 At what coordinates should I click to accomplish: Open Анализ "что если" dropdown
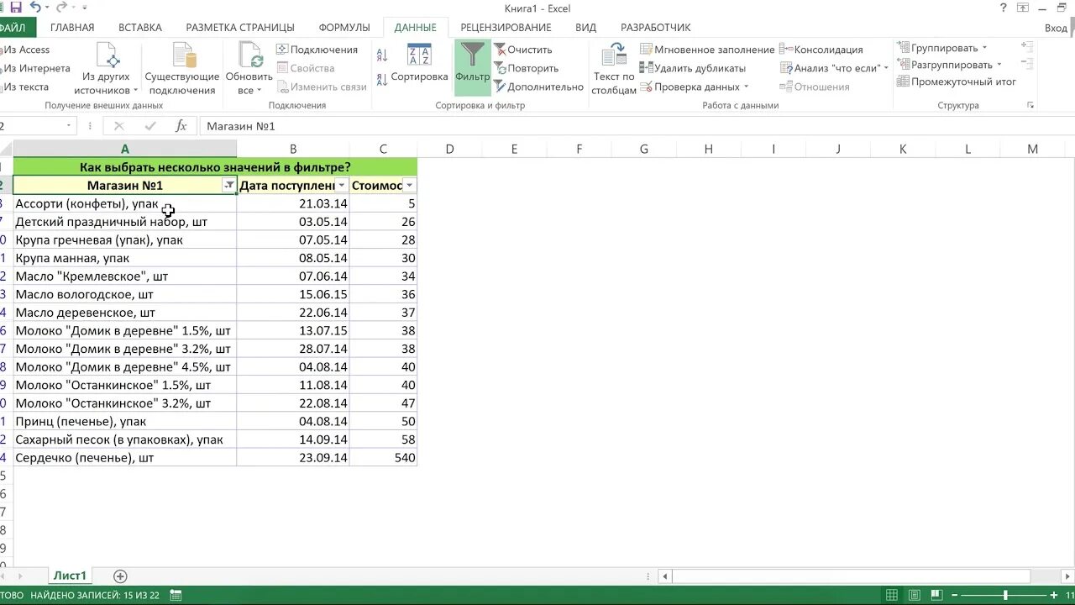tap(834, 68)
